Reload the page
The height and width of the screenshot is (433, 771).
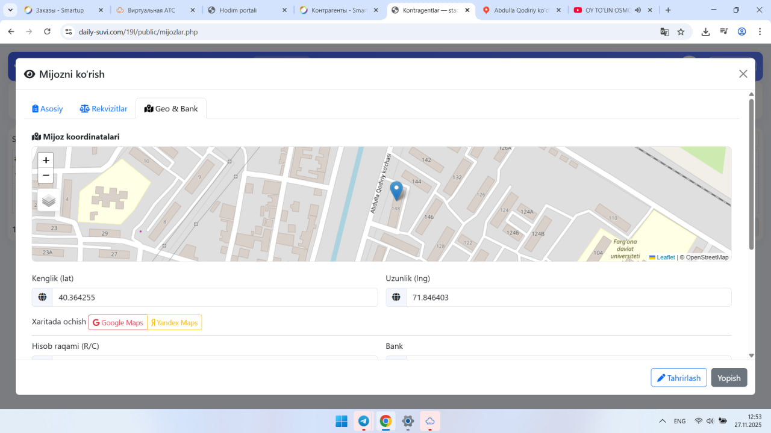click(x=48, y=32)
